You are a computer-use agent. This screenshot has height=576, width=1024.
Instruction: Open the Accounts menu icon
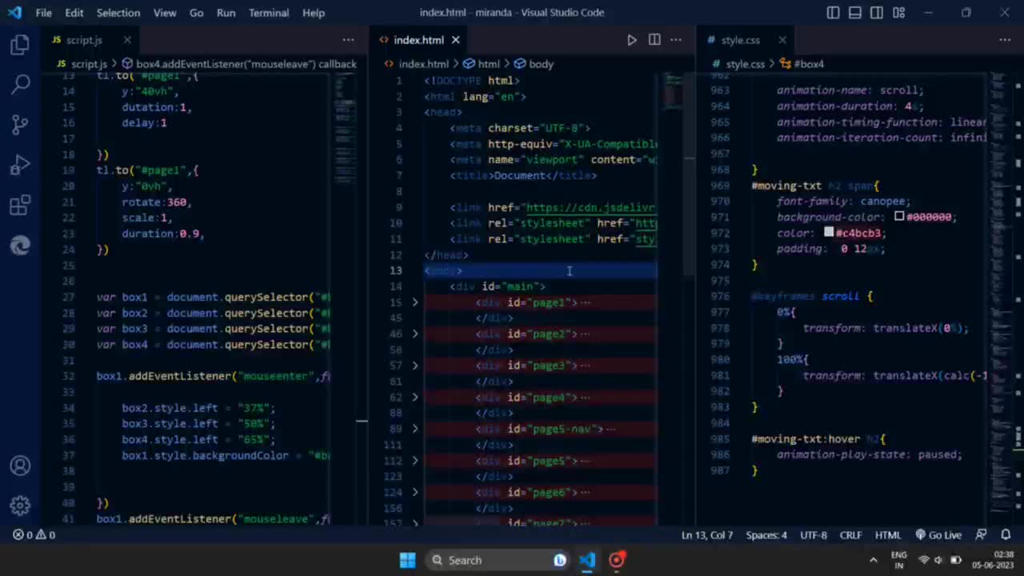pyautogui.click(x=20, y=466)
